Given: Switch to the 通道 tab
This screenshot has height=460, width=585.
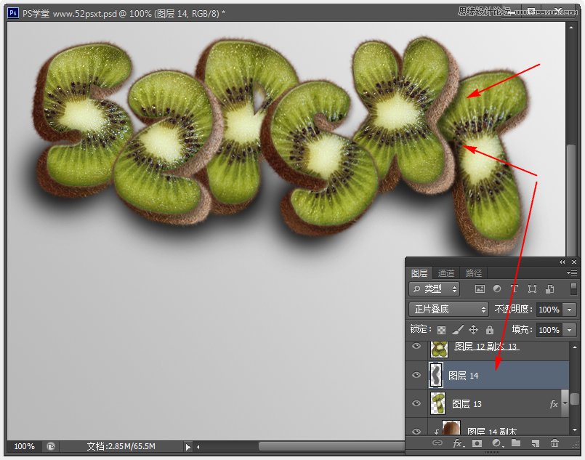Looking at the screenshot, I should pyautogui.click(x=446, y=273).
